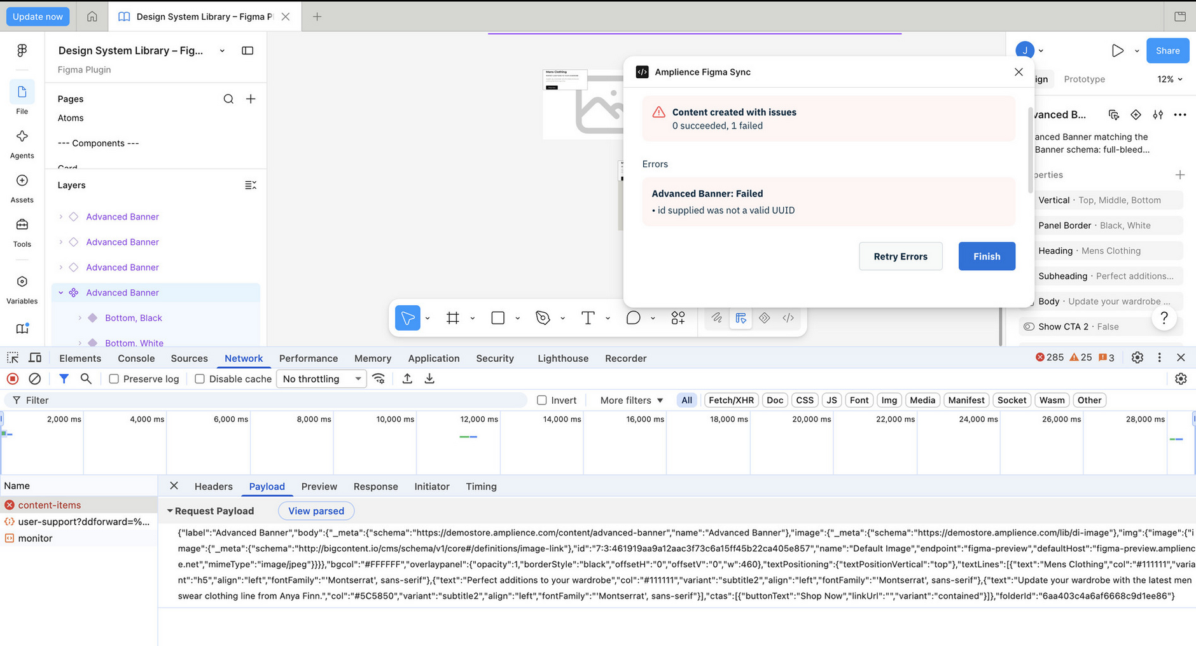This screenshot has width=1196, height=646.
Task: Click the View parsed button
Action: tap(316, 511)
